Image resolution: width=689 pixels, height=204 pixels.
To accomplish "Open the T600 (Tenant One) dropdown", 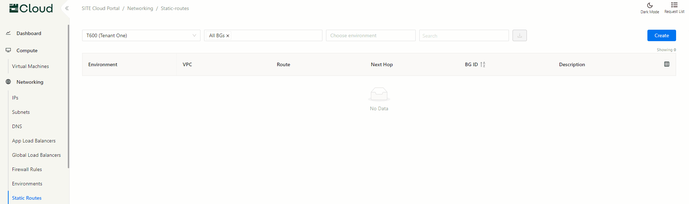I will pyautogui.click(x=141, y=35).
